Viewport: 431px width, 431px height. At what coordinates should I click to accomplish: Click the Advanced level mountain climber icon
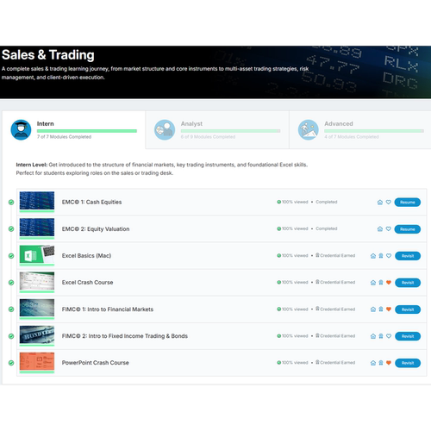point(309,130)
